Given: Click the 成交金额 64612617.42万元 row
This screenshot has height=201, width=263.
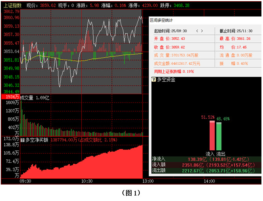Looking at the screenshot, I should click(177, 64).
